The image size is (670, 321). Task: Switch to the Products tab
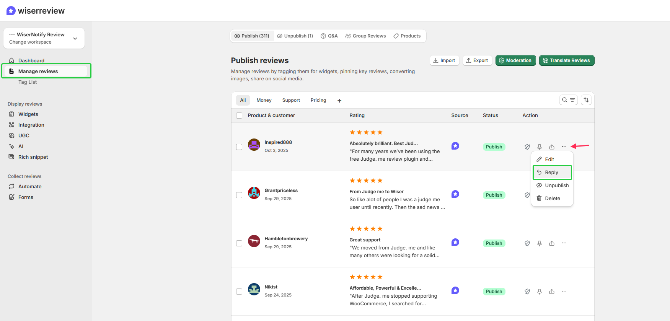tap(407, 36)
